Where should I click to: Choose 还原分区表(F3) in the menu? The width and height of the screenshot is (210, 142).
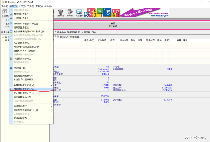point(31,18)
